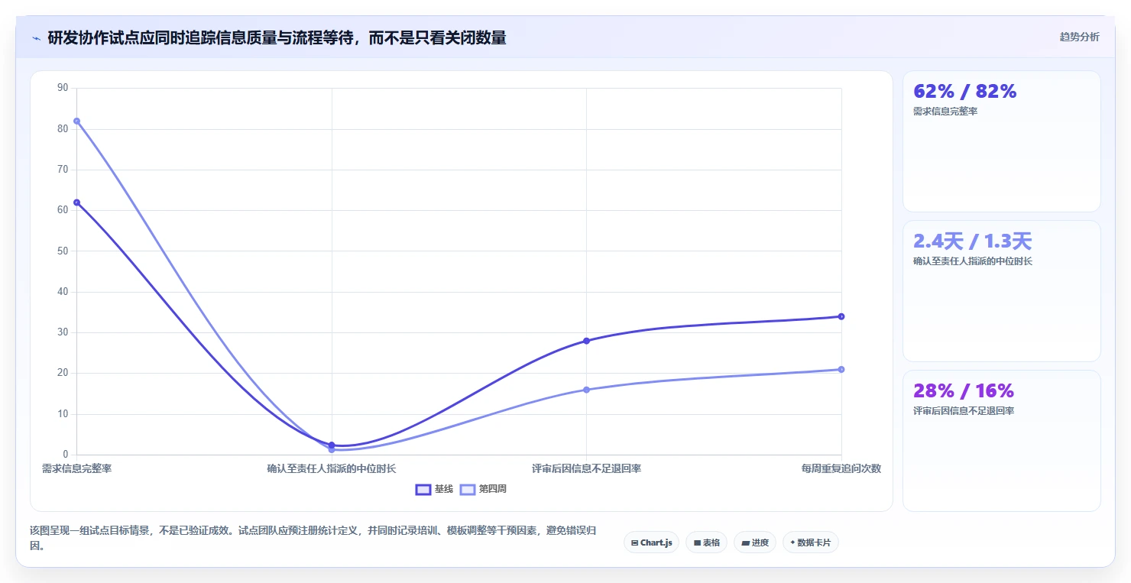Click 基线 data point at 28
Viewport: 1131px width, 583px height.
click(586, 341)
